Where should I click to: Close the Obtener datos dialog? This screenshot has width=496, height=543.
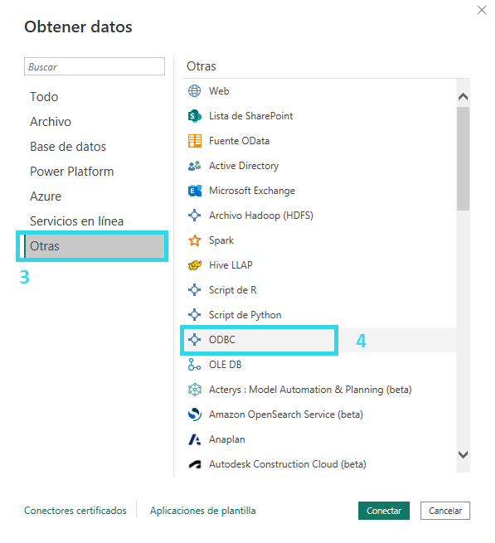click(x=482, y=10)
